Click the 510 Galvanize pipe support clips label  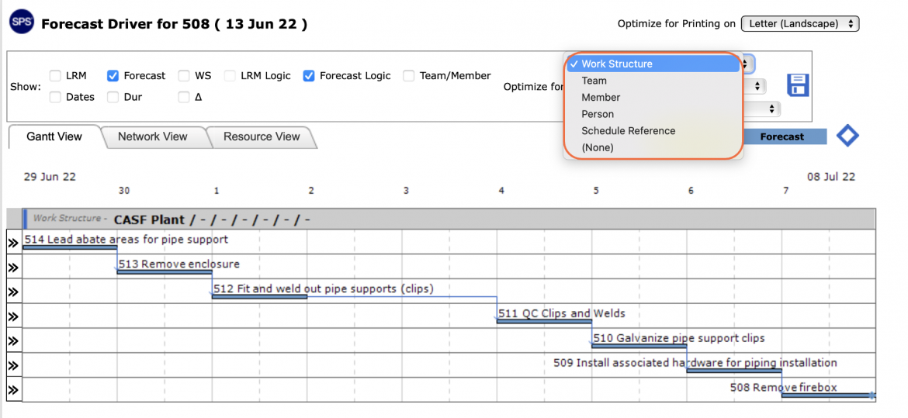click(x=679, y=337)
